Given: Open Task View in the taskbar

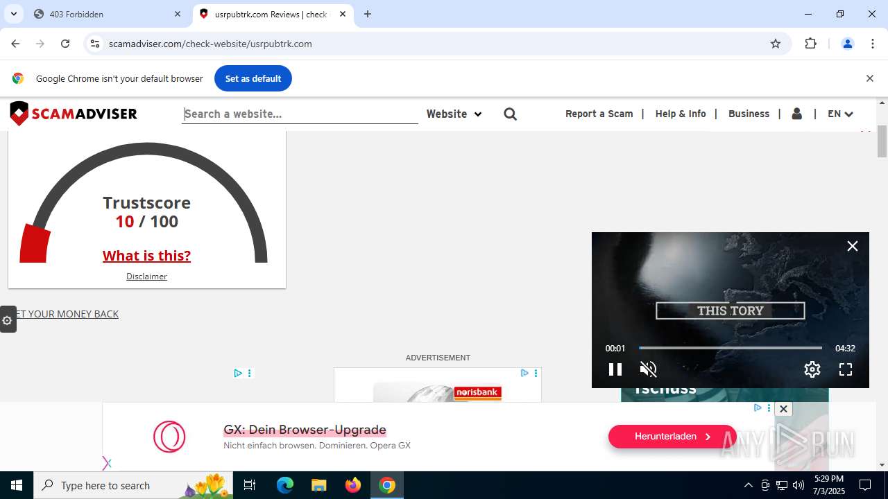Looking at the screenshot, I should 250,485.
